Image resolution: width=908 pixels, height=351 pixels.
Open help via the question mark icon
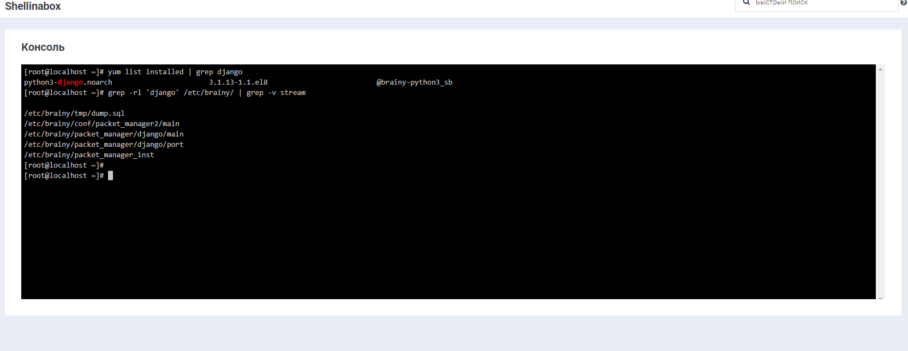pos(904,2)
